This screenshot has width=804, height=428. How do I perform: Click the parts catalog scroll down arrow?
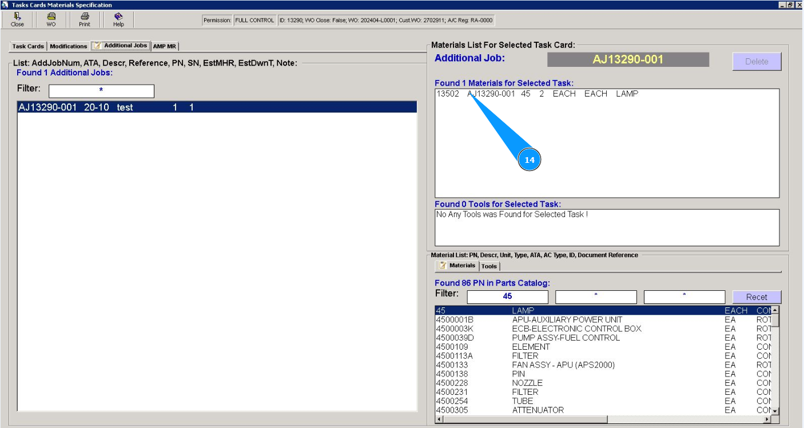click(775, 411)
